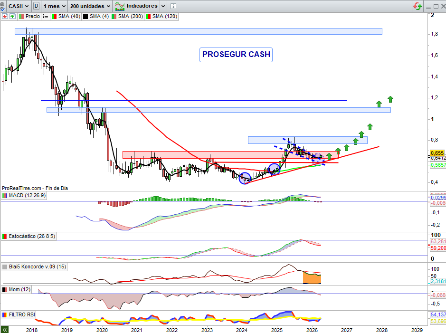Click the Mom indicator icon

pyautogui.click(x=5, y=290)
